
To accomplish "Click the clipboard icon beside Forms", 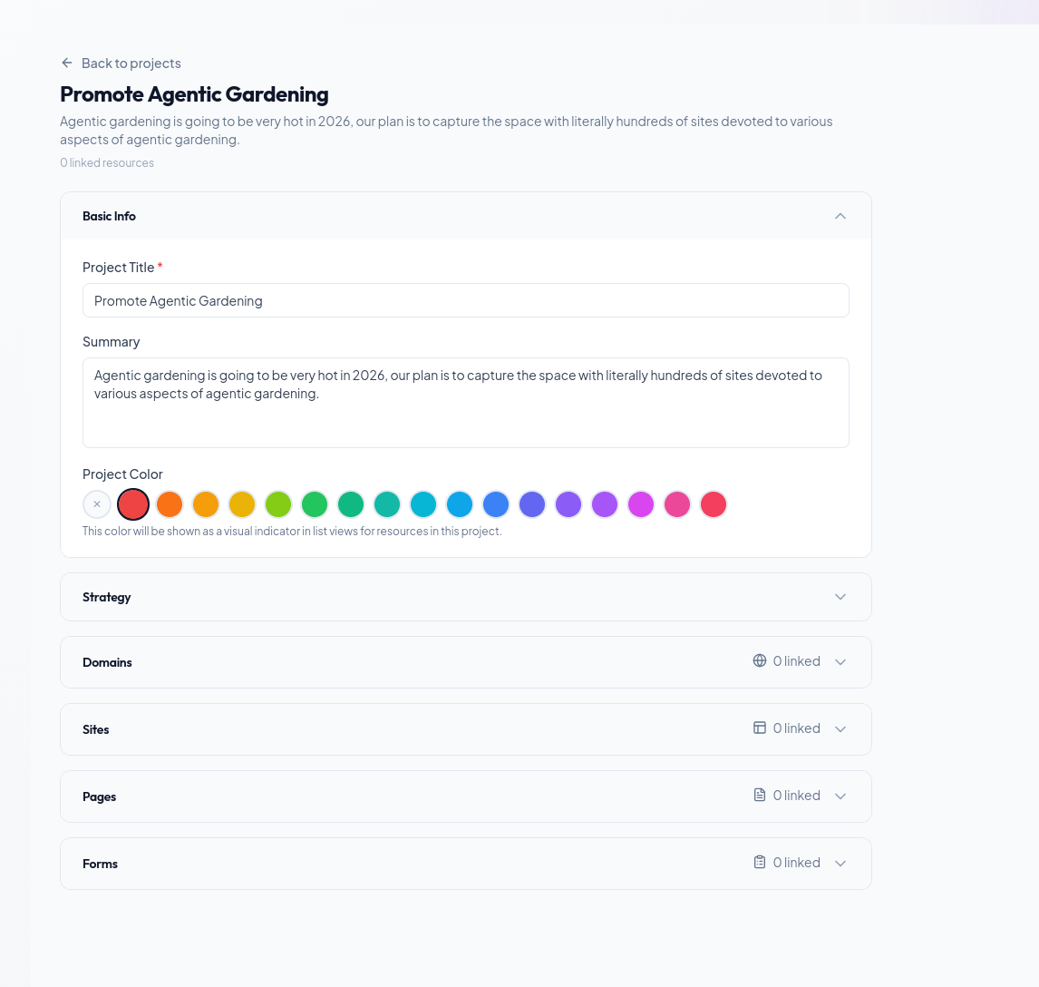I will [759, 862].
